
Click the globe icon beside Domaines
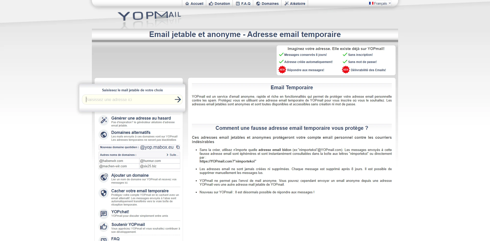pos(258,4)
